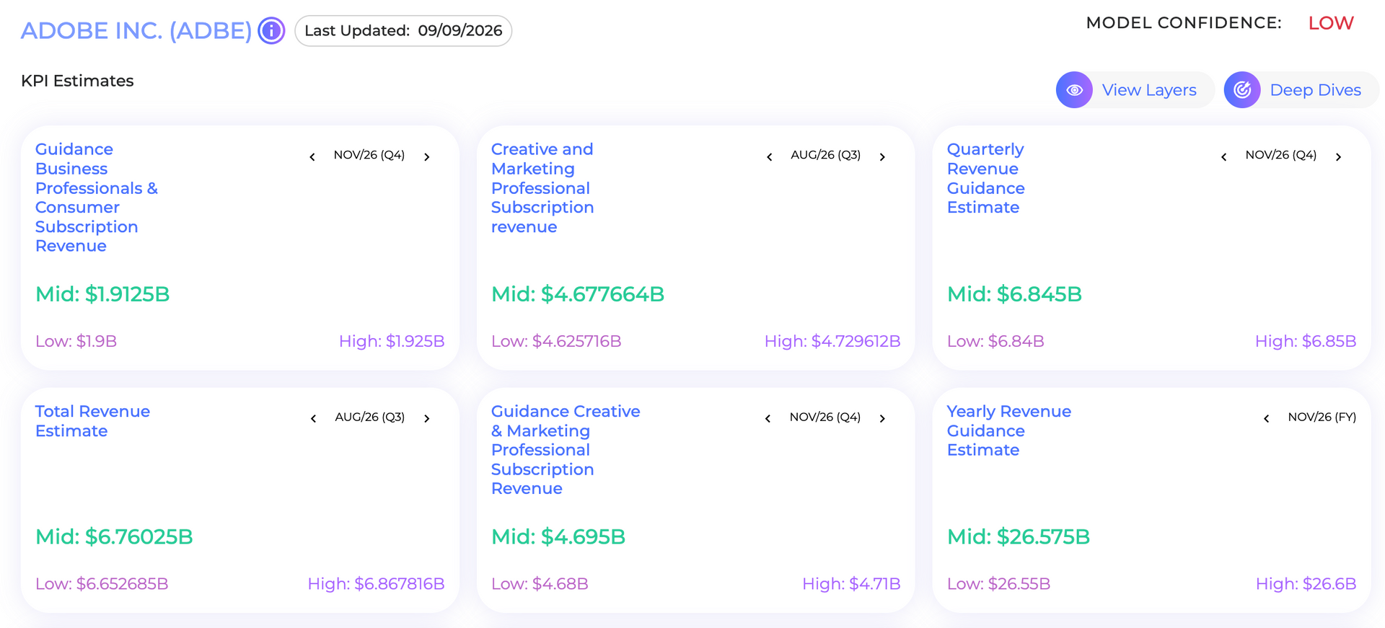Click NOV/26 (FY) period on Yearly Revenue card
Viewport: 1385px width, 628px height.
pyautogui.click(x=1322, y=417)
